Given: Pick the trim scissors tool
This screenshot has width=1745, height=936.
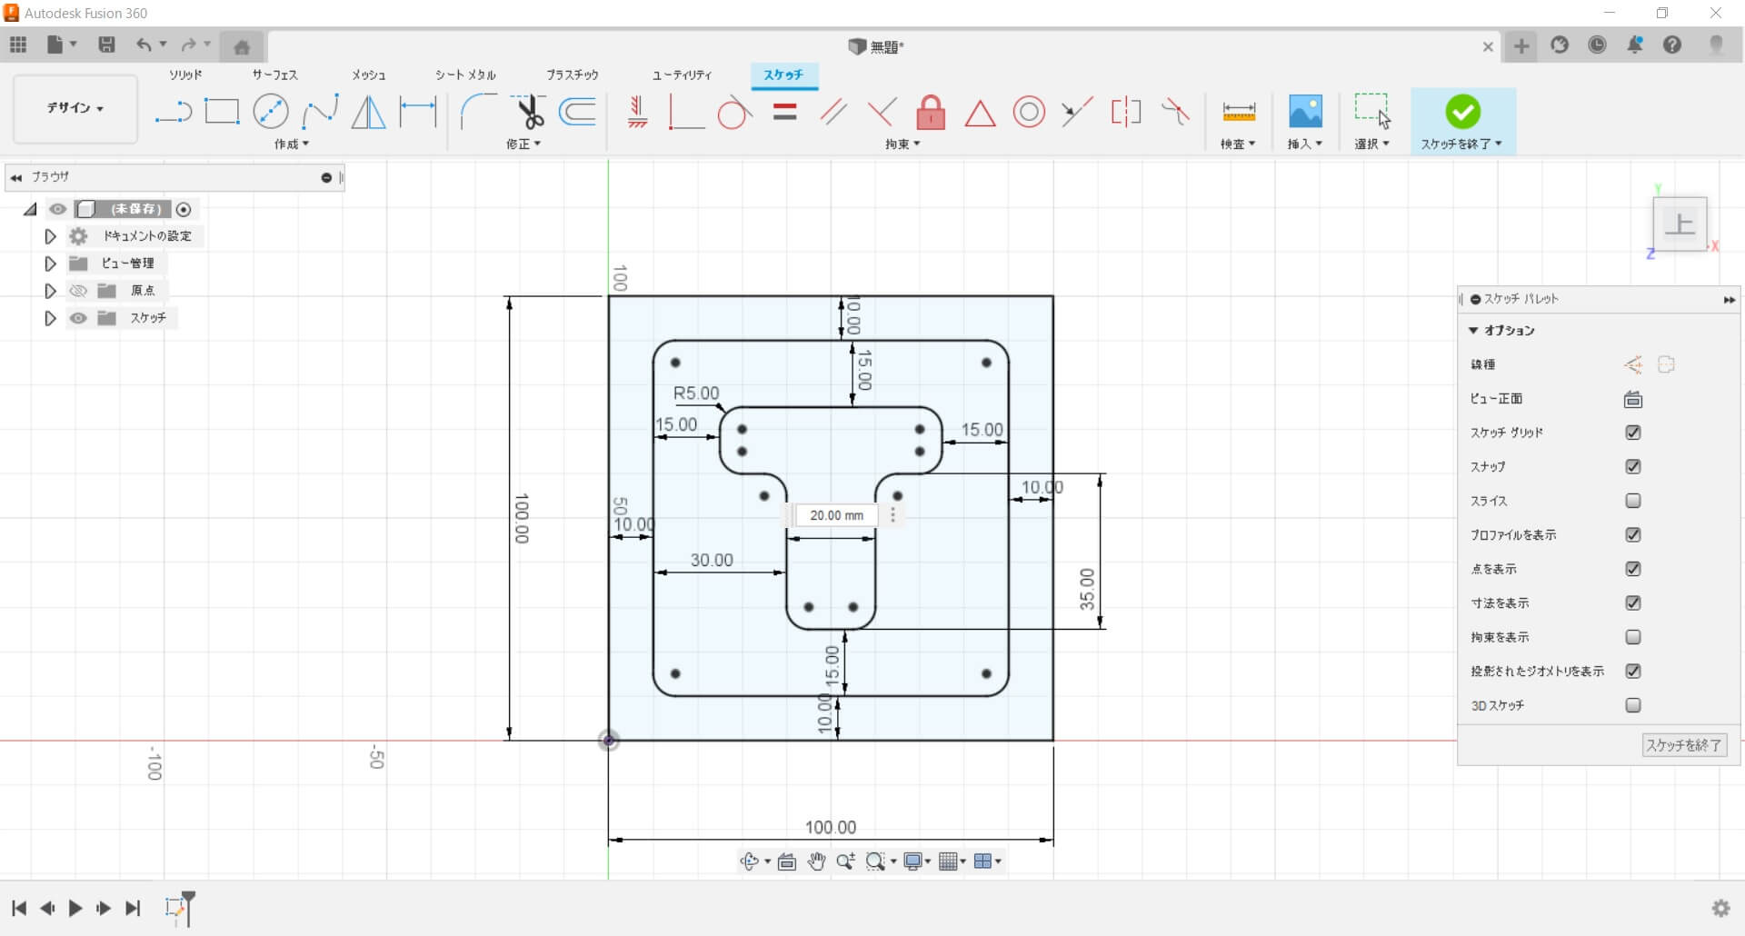Looking at the screenshot, I should pos(529,112).
